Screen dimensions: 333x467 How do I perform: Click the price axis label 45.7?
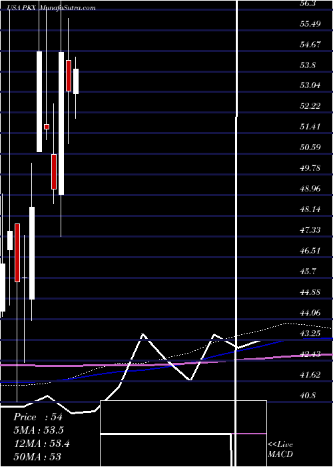click(x=308, y=272)
